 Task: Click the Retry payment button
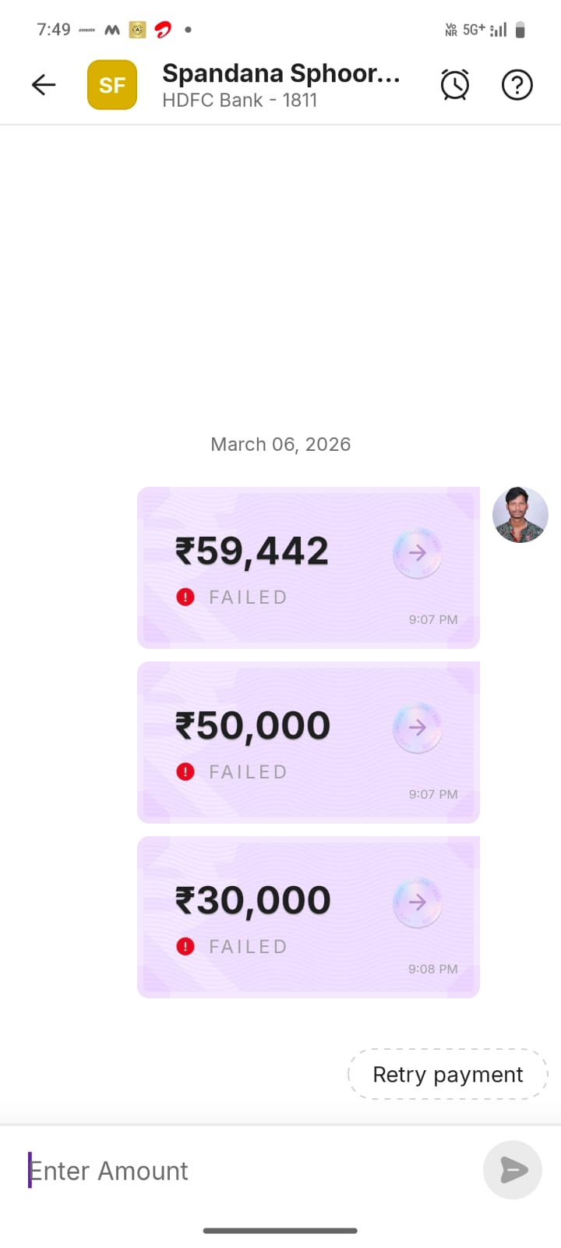[447, 1075]
